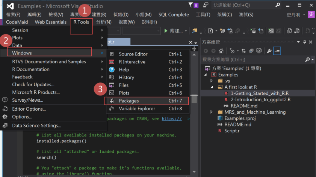Expand the MRS_and_Machine_Learning folder
Image resolution: width=316 pixels, height=177 pixels.
[212, 112]
